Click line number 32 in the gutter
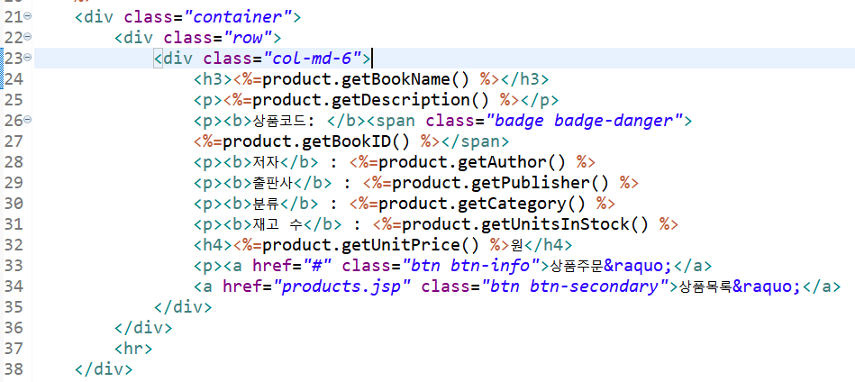The height and width of the screenshot is (382, 855). point(14,245)
